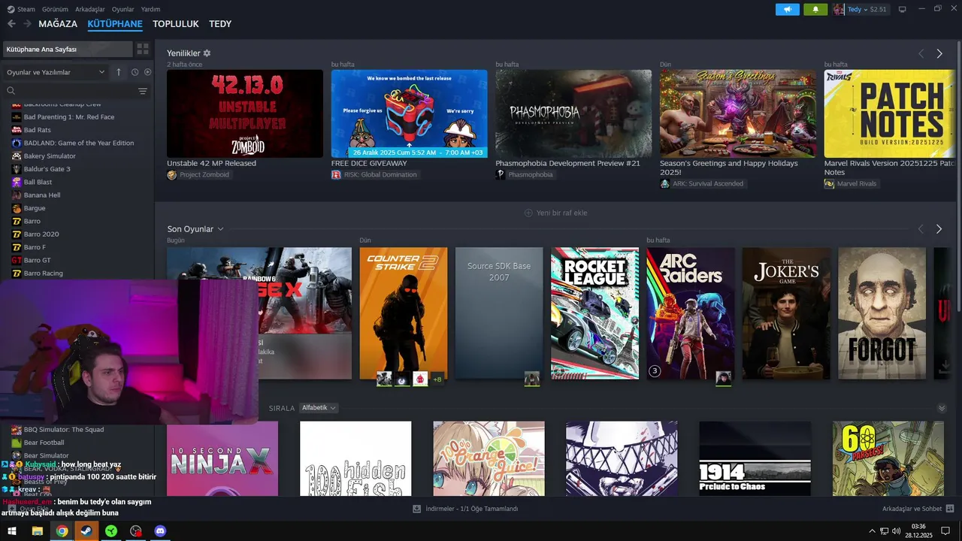
Task: Previous page arrow in Yenilikler shelf
Action: click(x=921, y=54)
